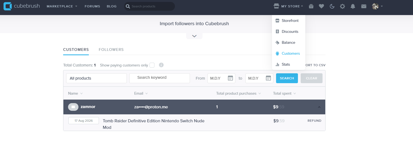Go to Forums
The width and height of the screenshot is (413, 151).
tap(92, 6)
